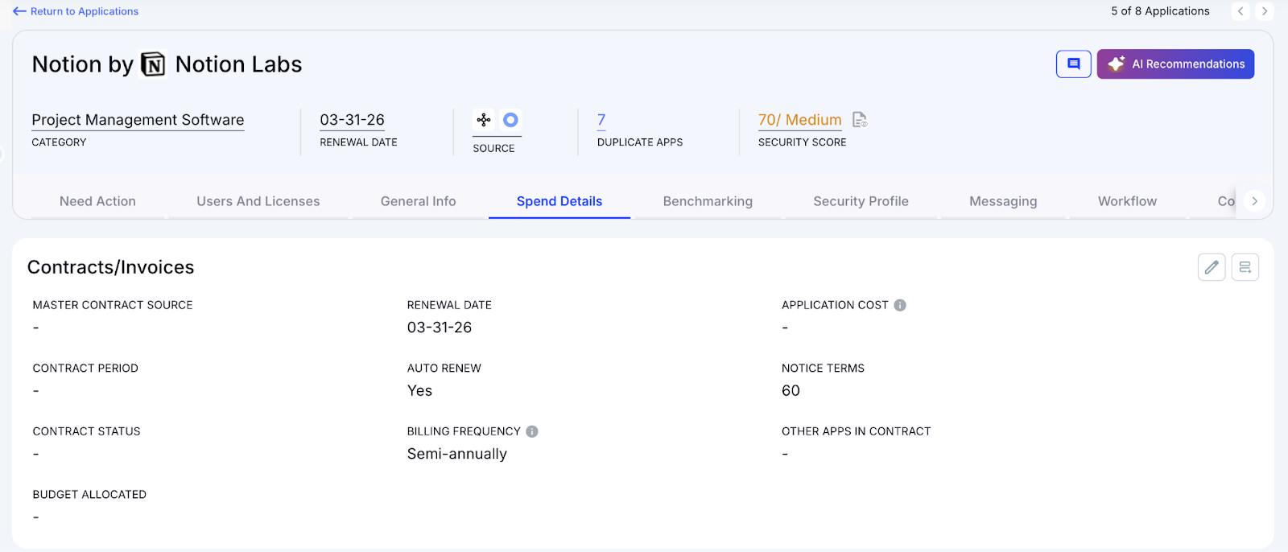Switch to Benchmarking tab
Image resolution: width=1288 pixels, height=552 pixels.
pyautogui.click(x=708, y=201)
